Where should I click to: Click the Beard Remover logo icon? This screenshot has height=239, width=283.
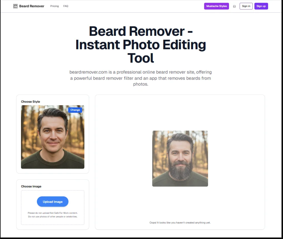(15, 6)
